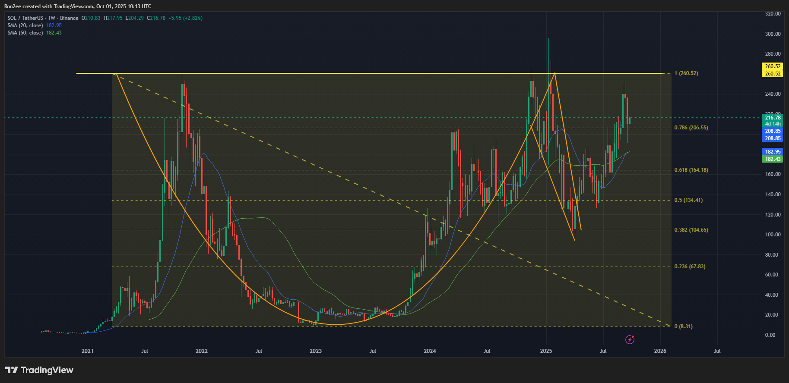Click the 2026 label on time axis

pyautogui.click(x=660, y=351)
